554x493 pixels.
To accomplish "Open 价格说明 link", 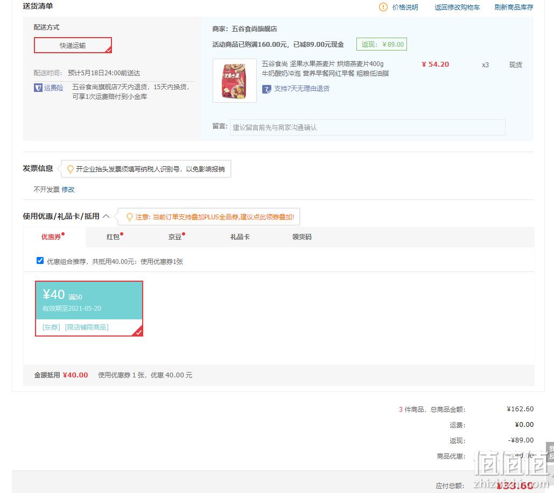I will (405, 8).
